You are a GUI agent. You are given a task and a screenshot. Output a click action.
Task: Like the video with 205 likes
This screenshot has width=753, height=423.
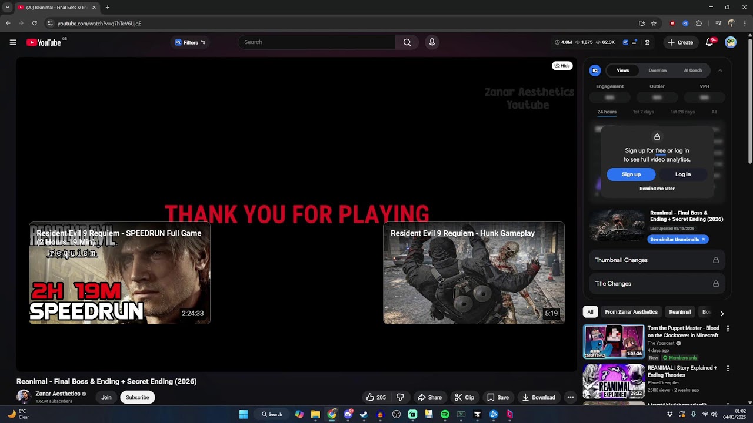[375, 397]
